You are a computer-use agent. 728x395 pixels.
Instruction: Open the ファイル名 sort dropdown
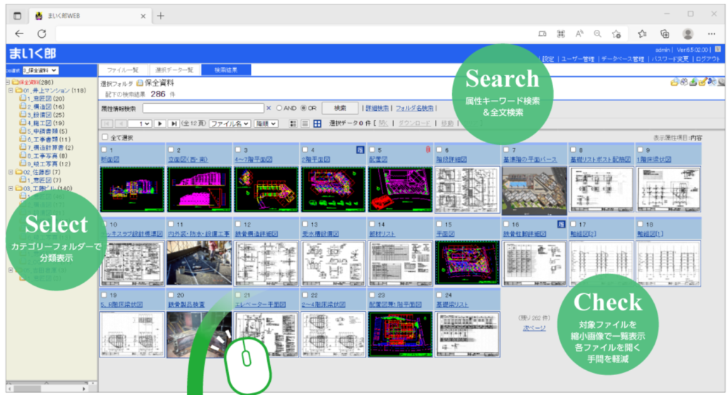pyautogui.click(x=230, y=124)
